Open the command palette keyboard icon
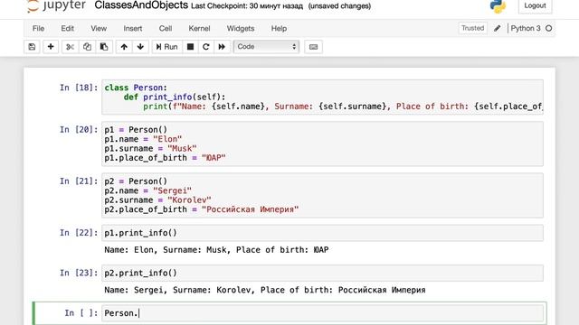 click(x=314, y=47)
